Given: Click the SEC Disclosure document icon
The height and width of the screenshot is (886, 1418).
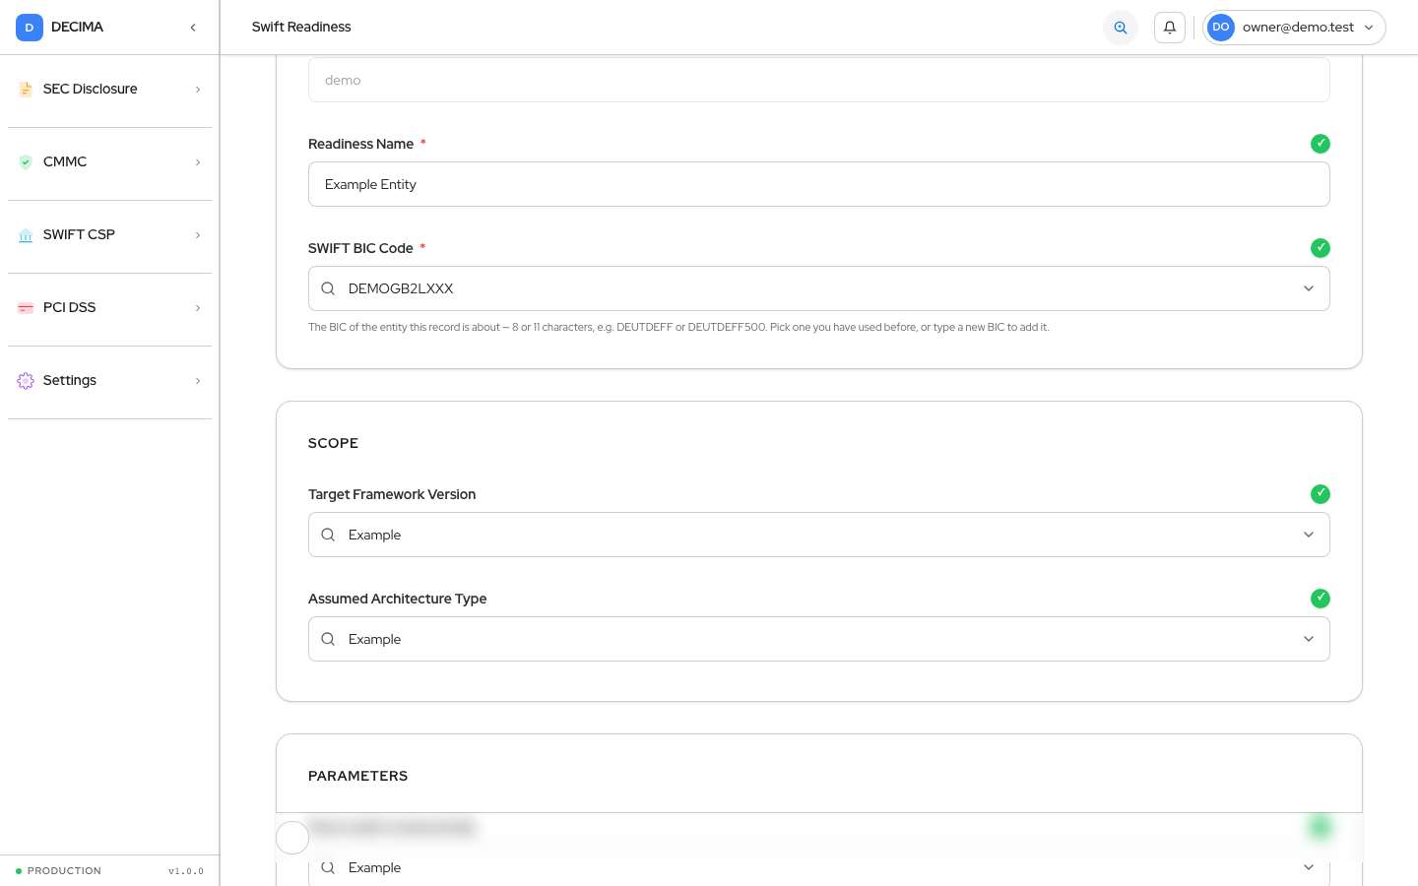Looking at the screenshot, I should click(x=26, y=90).
